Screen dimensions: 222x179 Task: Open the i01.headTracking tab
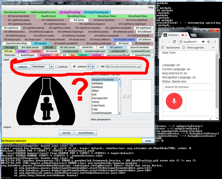click(70, 12)
